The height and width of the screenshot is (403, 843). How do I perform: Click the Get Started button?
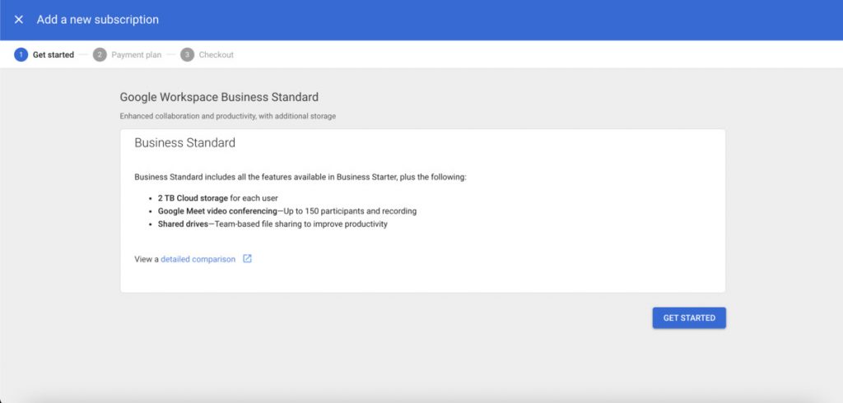pyautogui.click(x=689, y=317)
